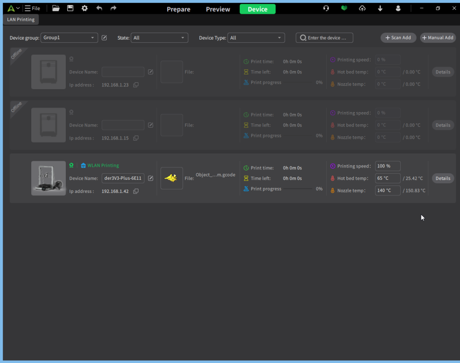
Task: Copy IP address 192.168.1.23
Action: coord(136,85)
